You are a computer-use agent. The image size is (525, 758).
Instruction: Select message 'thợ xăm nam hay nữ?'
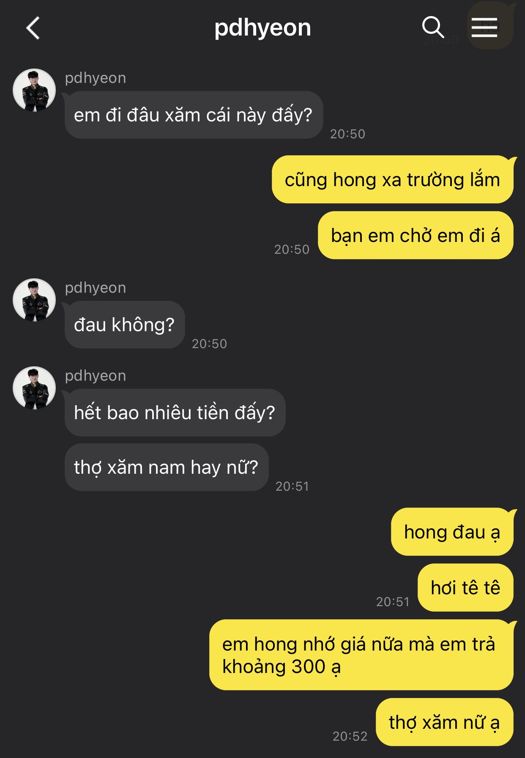167,467
